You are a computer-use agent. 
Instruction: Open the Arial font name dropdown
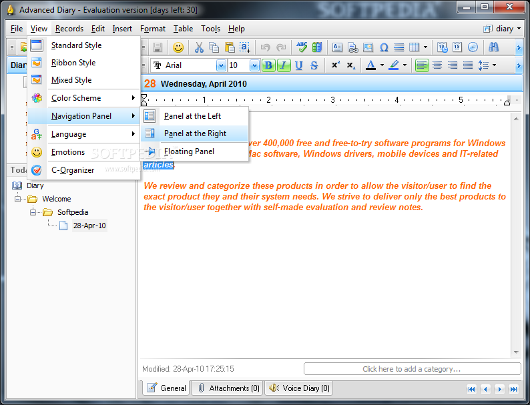coord(221,65)
